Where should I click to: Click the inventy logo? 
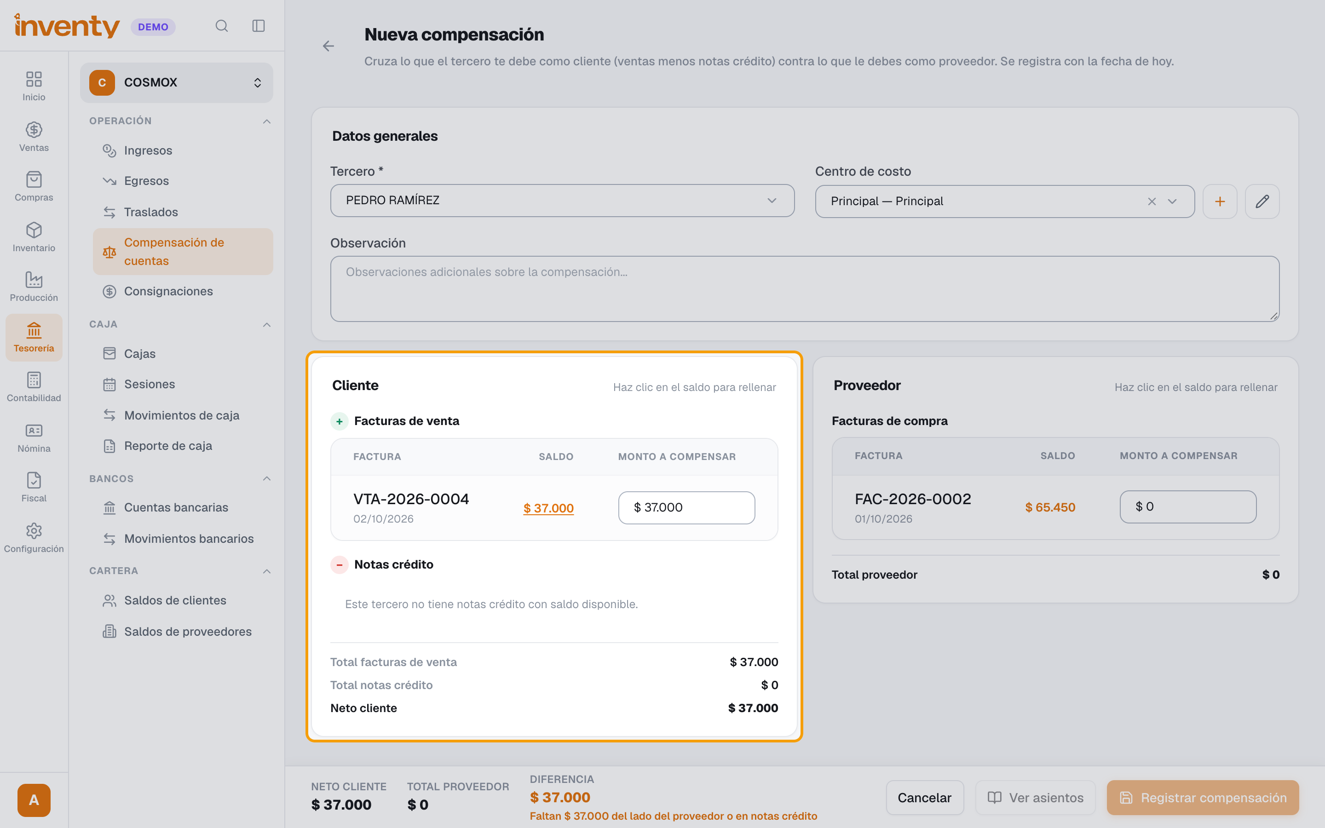(x=67, y=26)
